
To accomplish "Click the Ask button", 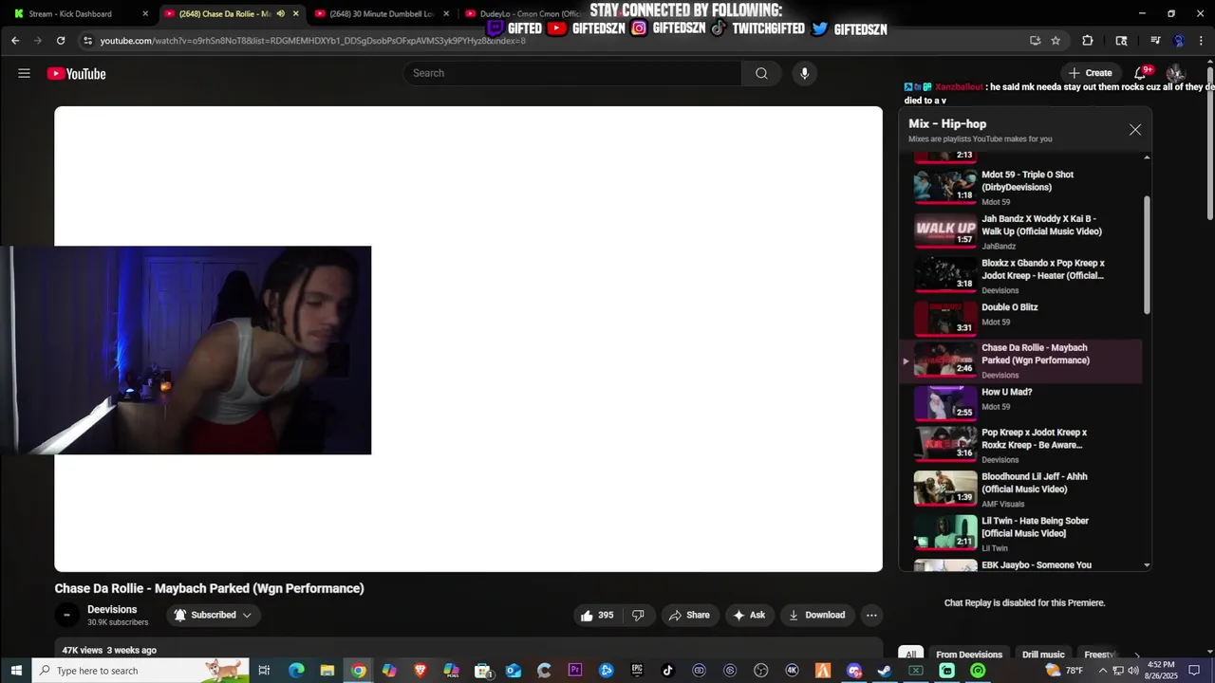I will (750, 615).
